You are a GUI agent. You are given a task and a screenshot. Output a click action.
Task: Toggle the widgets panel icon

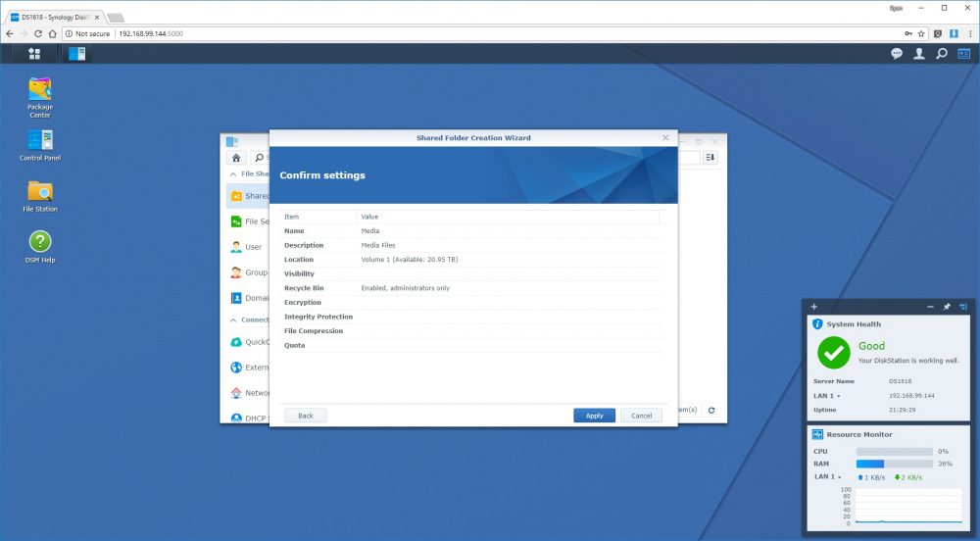tap(963, 54)
